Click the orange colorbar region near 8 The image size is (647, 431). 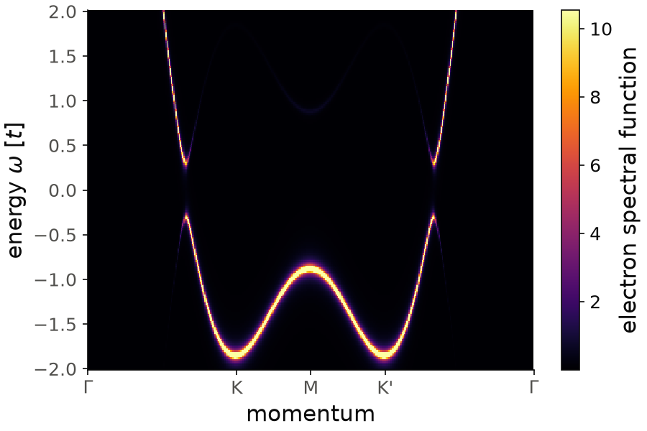coord(570,98)
